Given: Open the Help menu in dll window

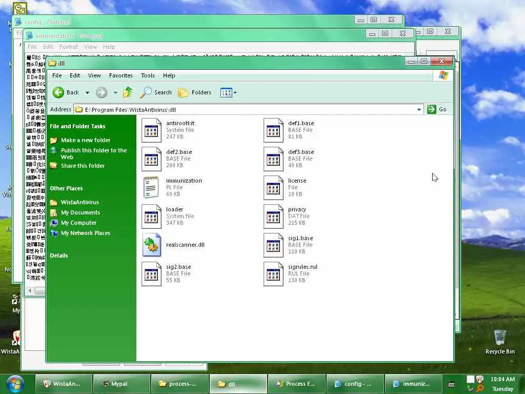Looking at the screenshot, I should pos(169,75).
